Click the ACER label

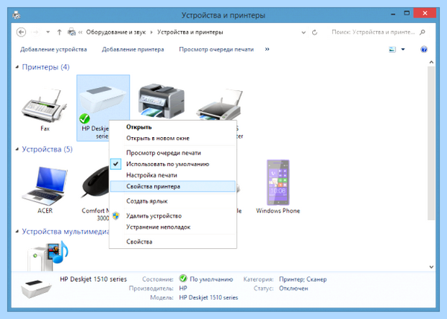pyautogui.click(x=45, y=211)
